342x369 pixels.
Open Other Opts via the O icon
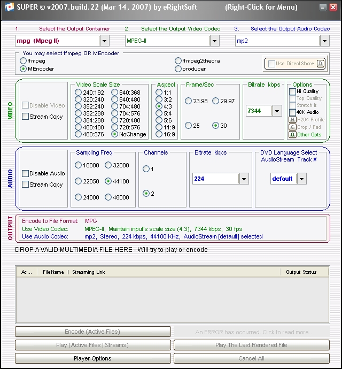[x=292, y=135]
